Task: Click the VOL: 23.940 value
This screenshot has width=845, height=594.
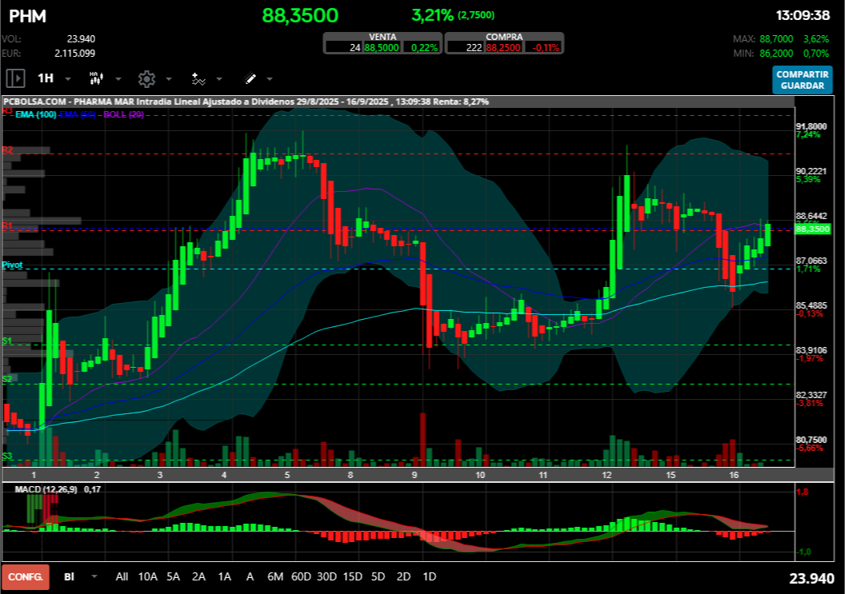Action: pyautogui.click(x=81, y=39)
